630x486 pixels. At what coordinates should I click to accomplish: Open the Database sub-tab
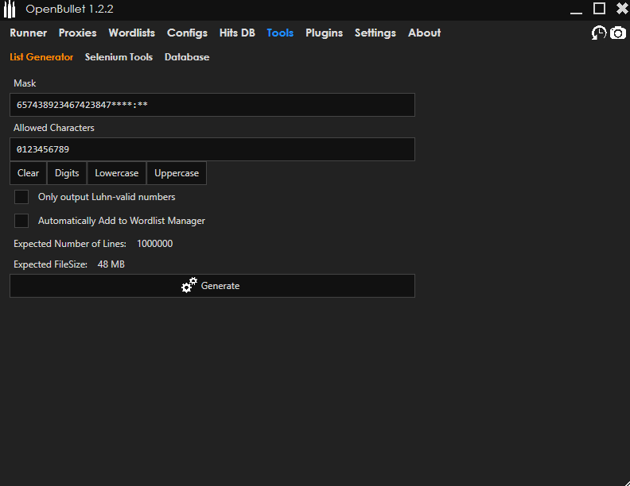click(187, 57)
